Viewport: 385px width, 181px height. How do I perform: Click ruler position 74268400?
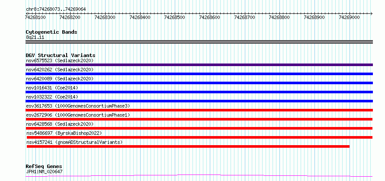click(140, 17)
